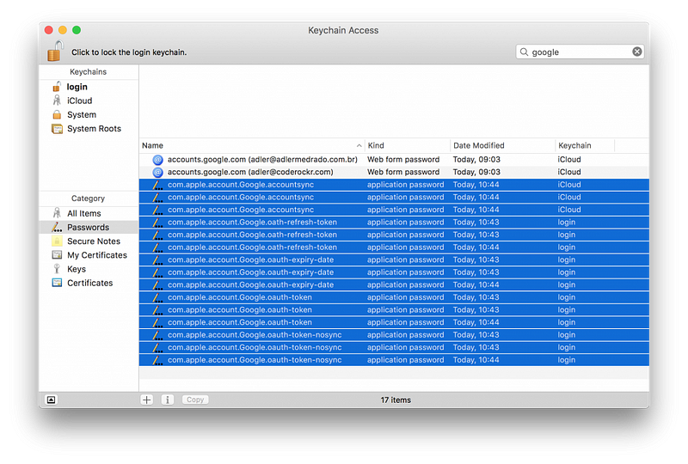Click the login keychain unlocked padlock icon
Viewport: 688px width, 464px height.
pos(57,87)
